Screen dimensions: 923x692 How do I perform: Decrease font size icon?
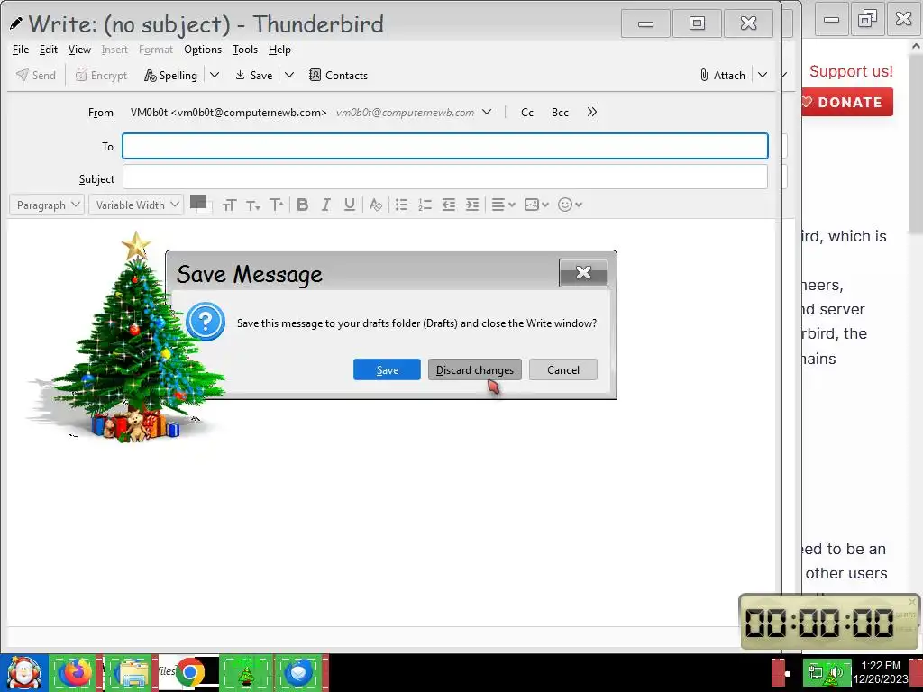coord(252,205)
